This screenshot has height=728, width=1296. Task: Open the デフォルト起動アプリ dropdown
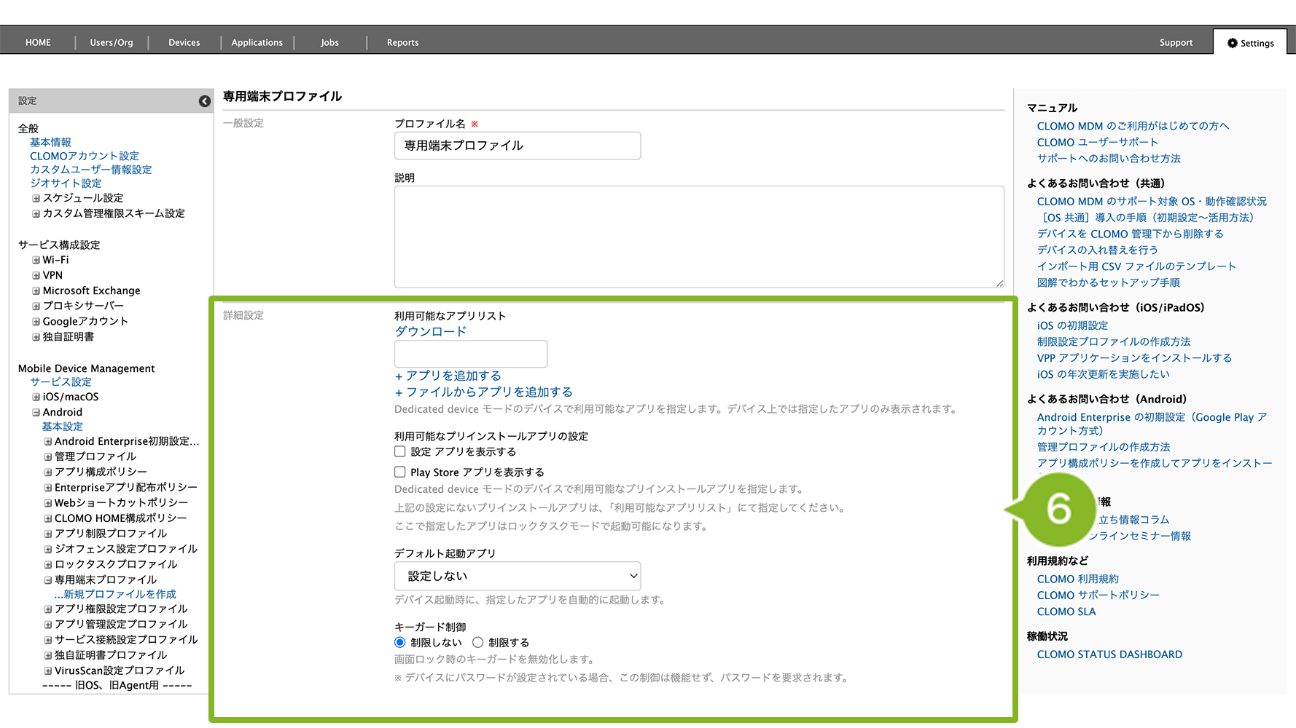tap(518, 576)
